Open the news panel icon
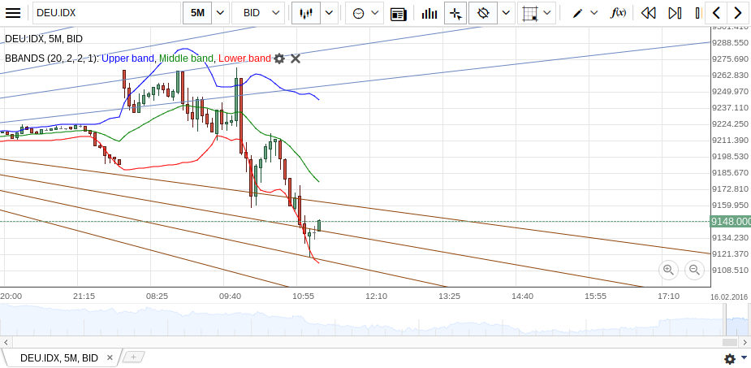This screenshot has height=368, width=751. 398,13
